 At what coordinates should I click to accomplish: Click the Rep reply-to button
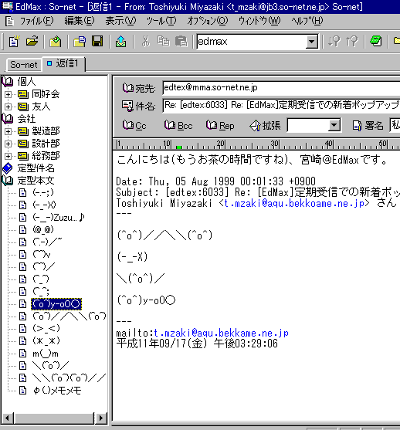tap(220, 126)
